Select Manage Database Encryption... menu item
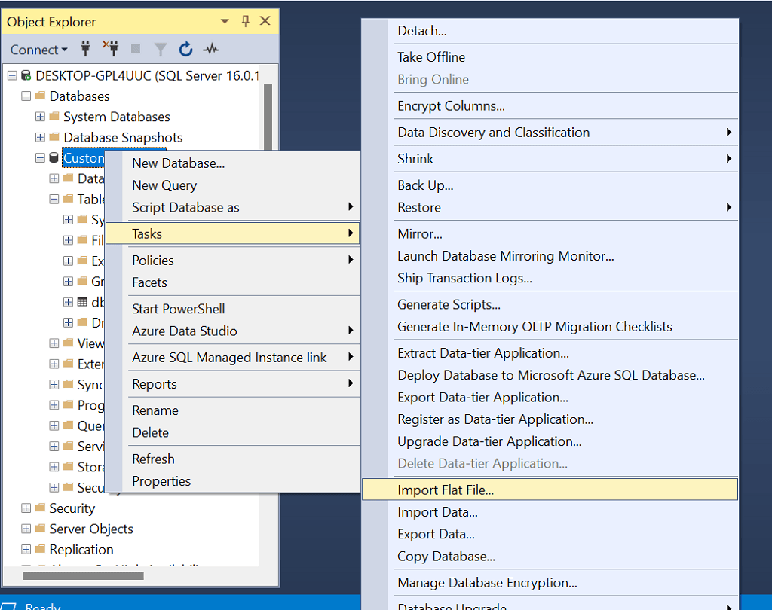 click(550, 583)
